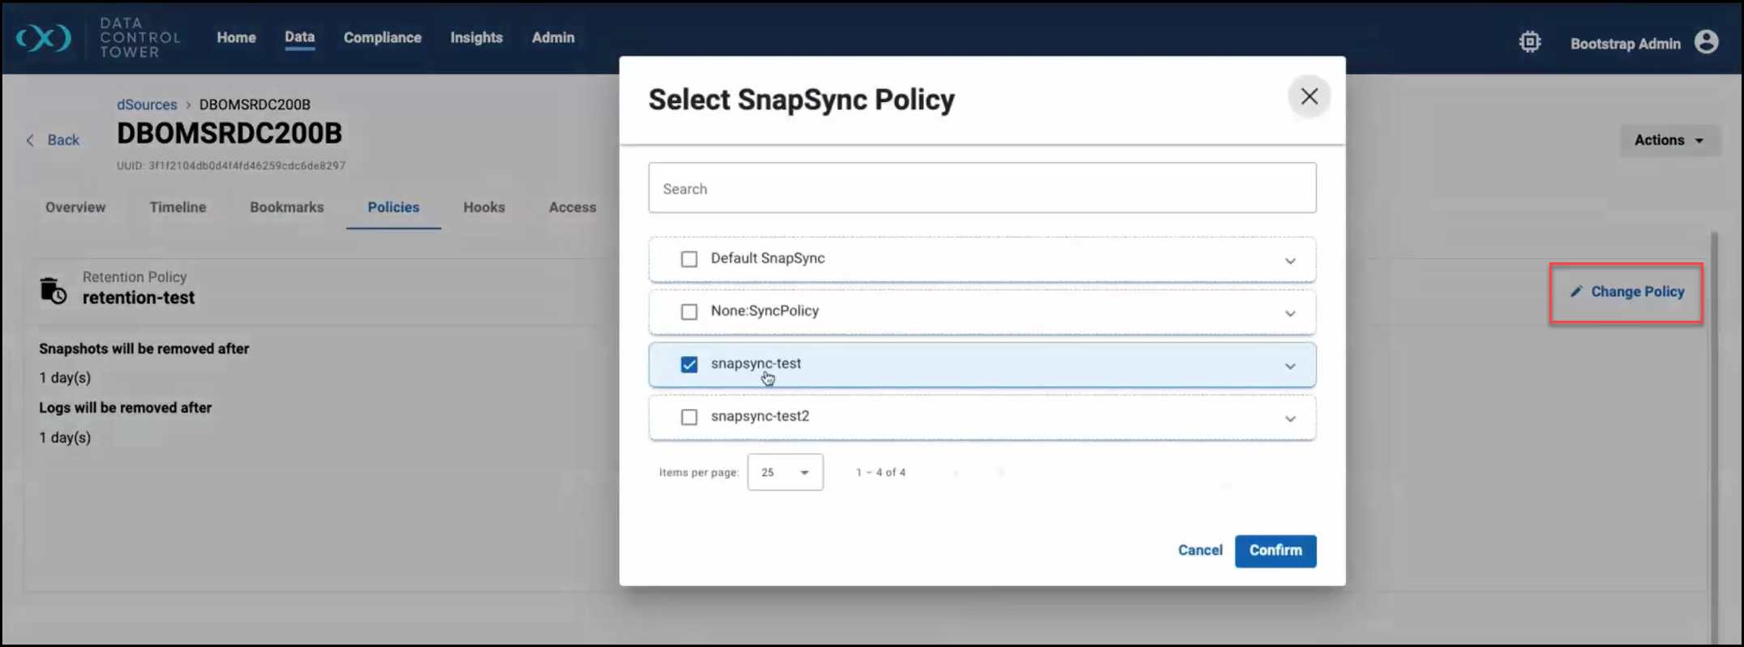This screenshot has width=1744, height=647.
Task: Click the pencil icon beside Change Policy
Action: (1575, 292)
